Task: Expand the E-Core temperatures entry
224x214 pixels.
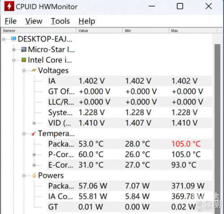Action: (34, 165)
